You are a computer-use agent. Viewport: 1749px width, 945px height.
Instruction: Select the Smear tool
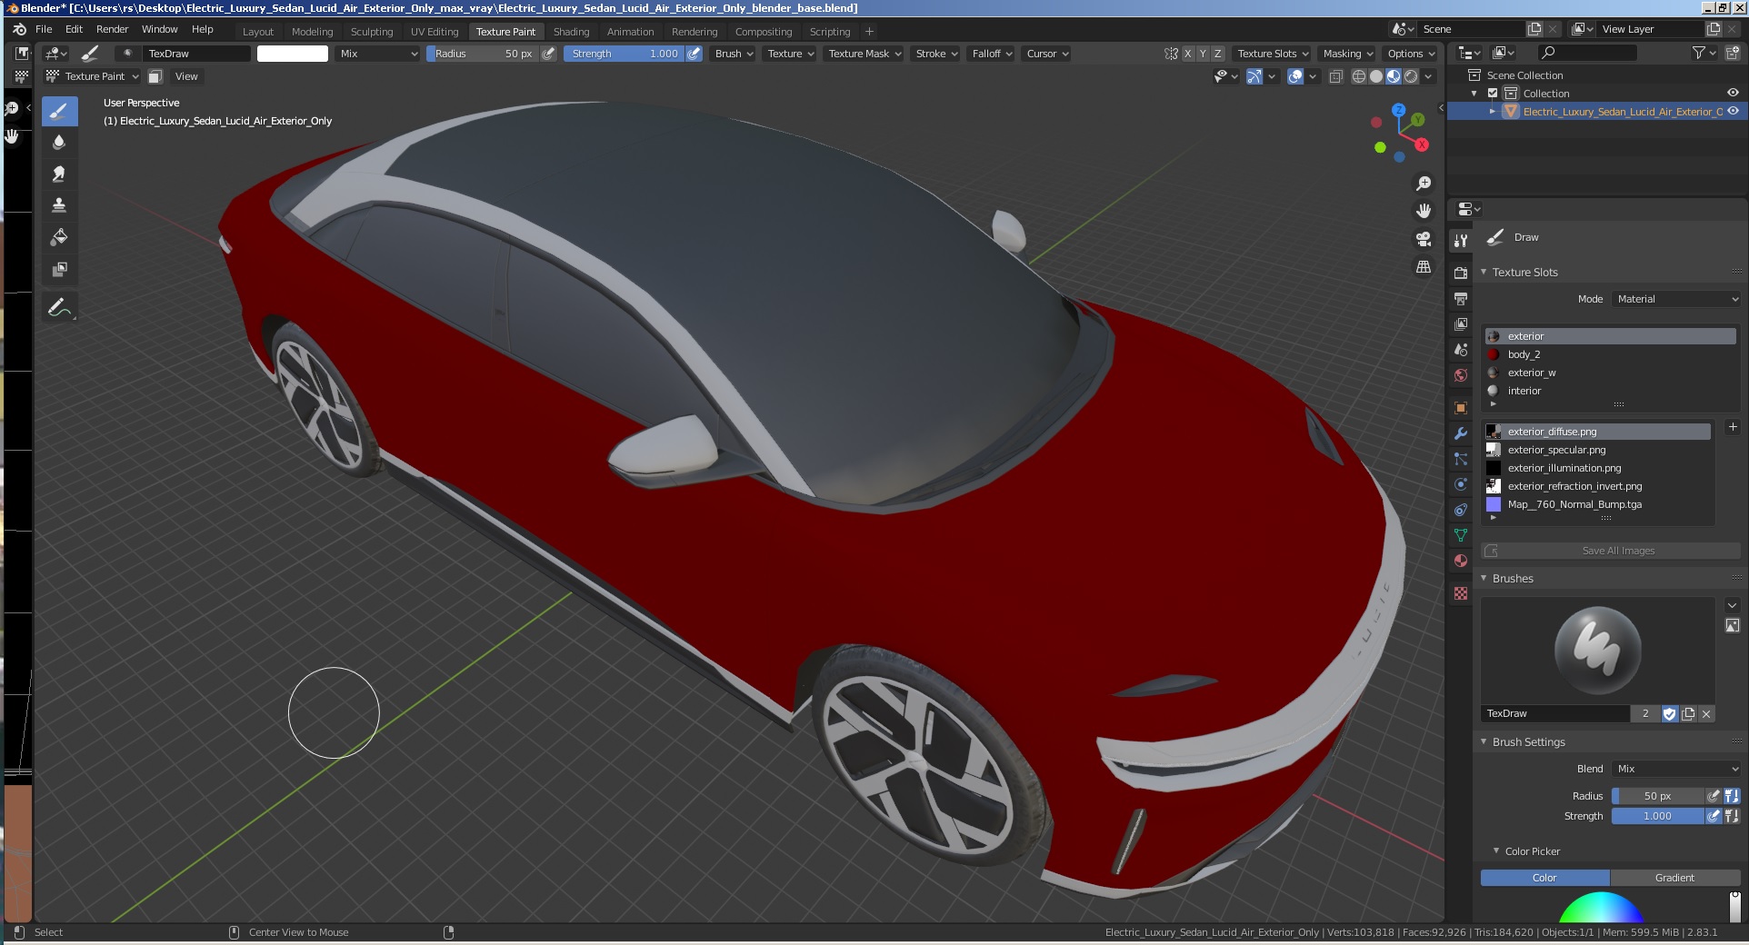[x=59, y=174]
